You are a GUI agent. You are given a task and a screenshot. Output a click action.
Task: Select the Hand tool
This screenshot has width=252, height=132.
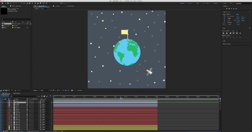(x=8, y=3)
